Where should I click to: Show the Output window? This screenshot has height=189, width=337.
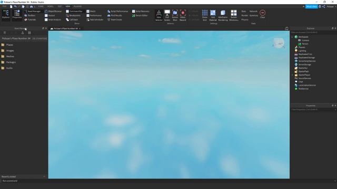coord(50,15)
